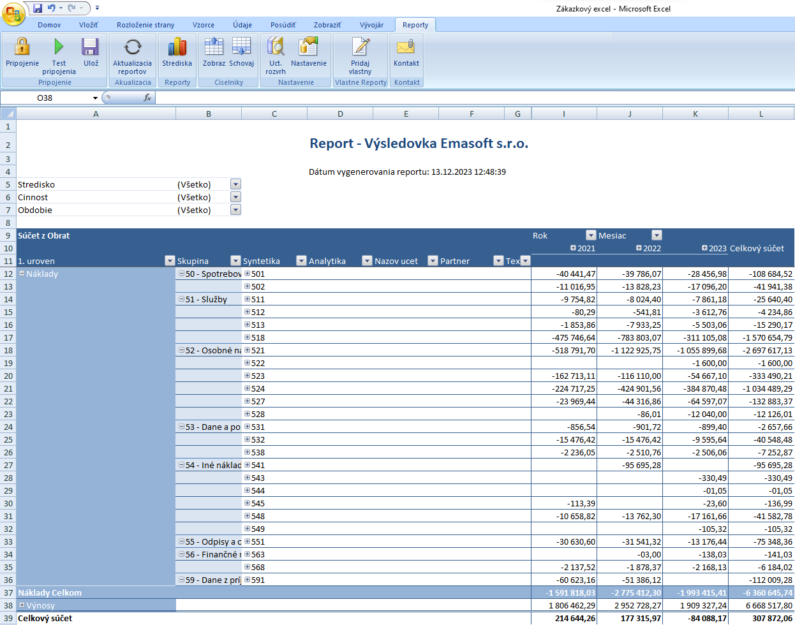This screenshot has width=795, height=625.
Task: Open the Strediska report icon
Action: (177, 47)
